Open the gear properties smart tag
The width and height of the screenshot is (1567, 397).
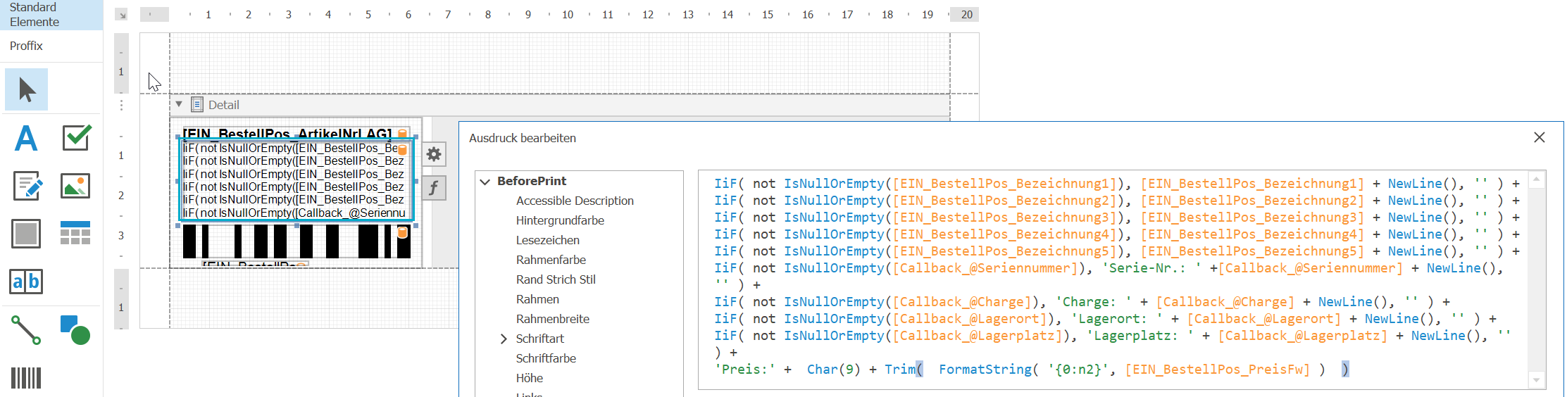[x=434, y=154]
